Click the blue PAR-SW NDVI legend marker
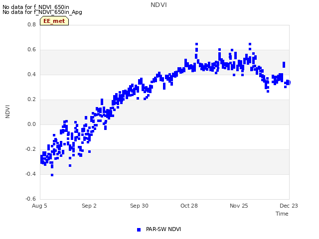This screenshot has height=239, width=319. [139, 230]
